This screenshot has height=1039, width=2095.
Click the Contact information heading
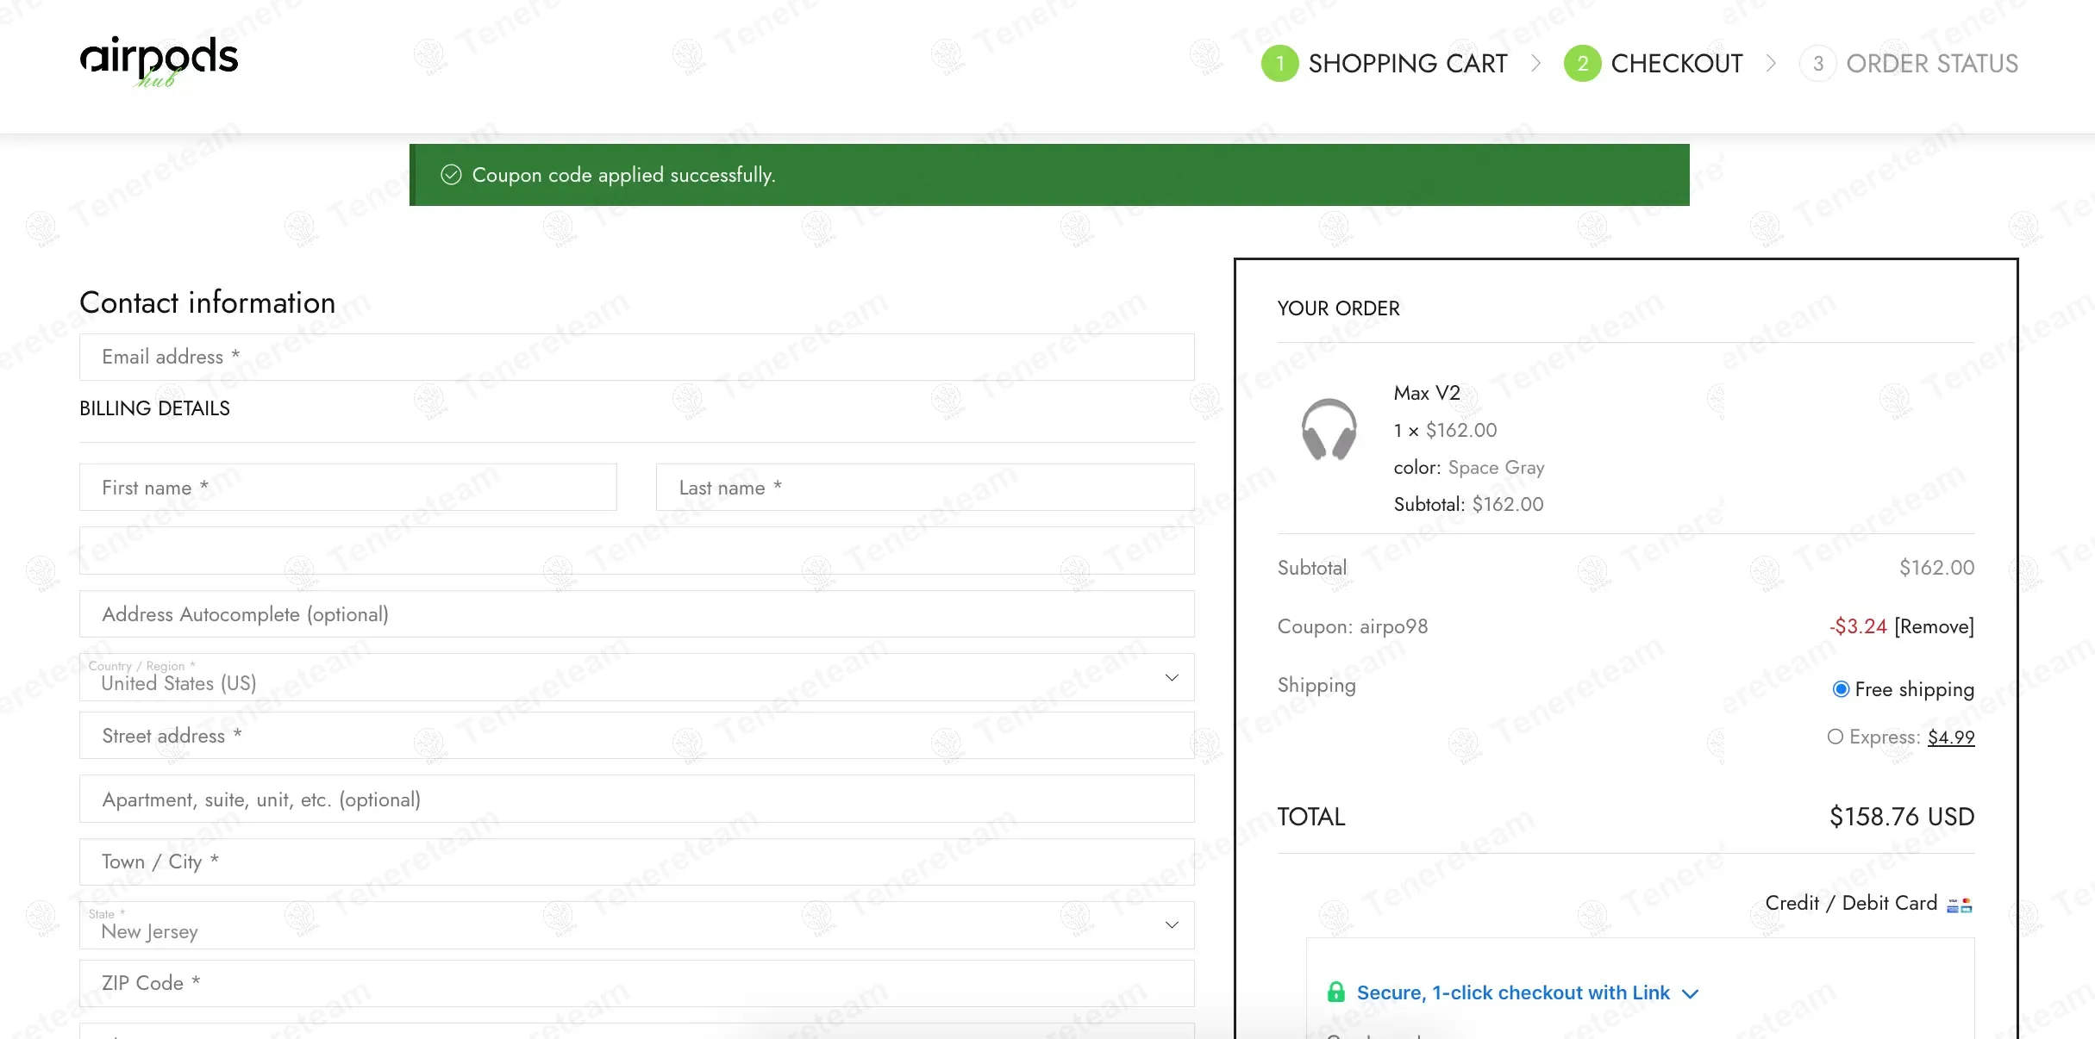208,302
